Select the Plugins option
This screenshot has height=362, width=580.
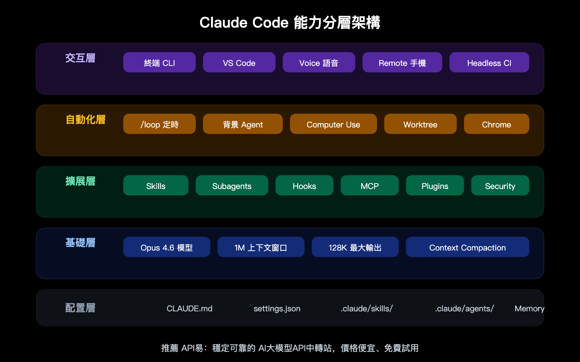(435, 186)
